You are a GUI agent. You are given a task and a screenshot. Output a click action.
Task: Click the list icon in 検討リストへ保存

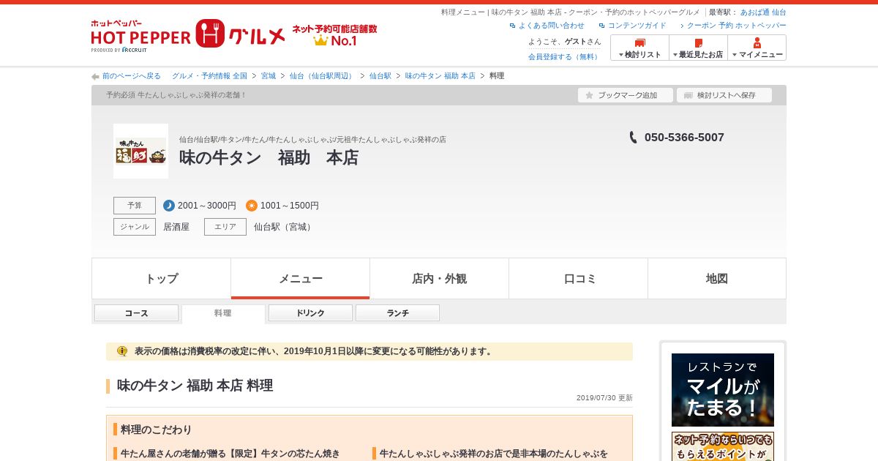[688, 95]
